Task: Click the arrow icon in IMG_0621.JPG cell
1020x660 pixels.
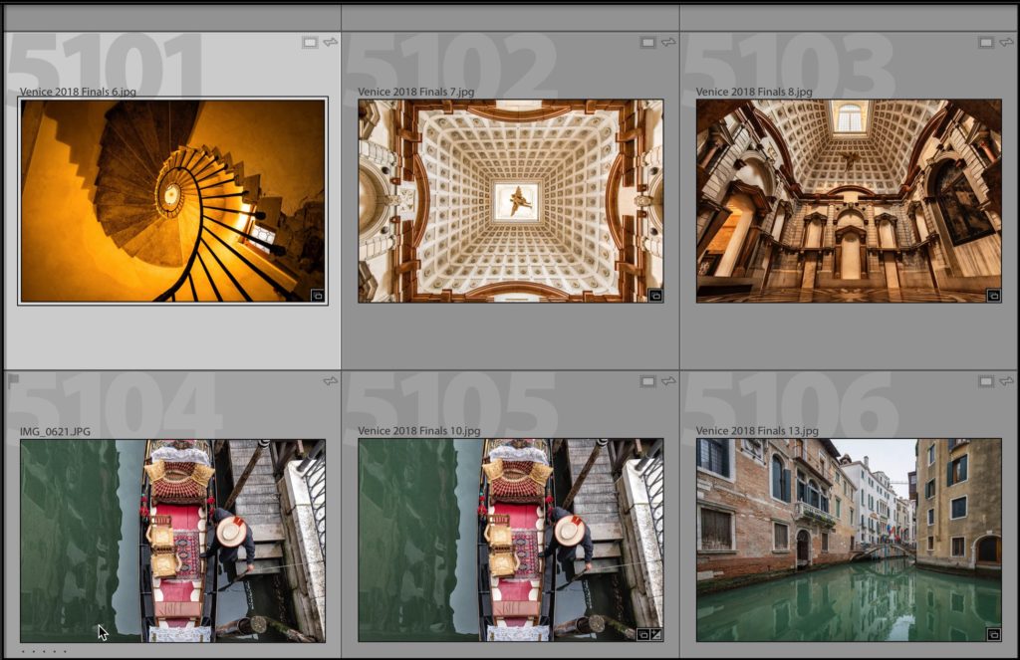Action: 331,381
